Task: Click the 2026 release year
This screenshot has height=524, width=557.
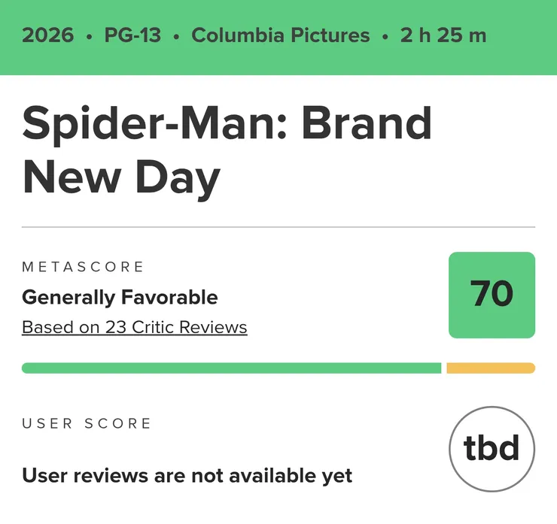Action: click(48, 35)
